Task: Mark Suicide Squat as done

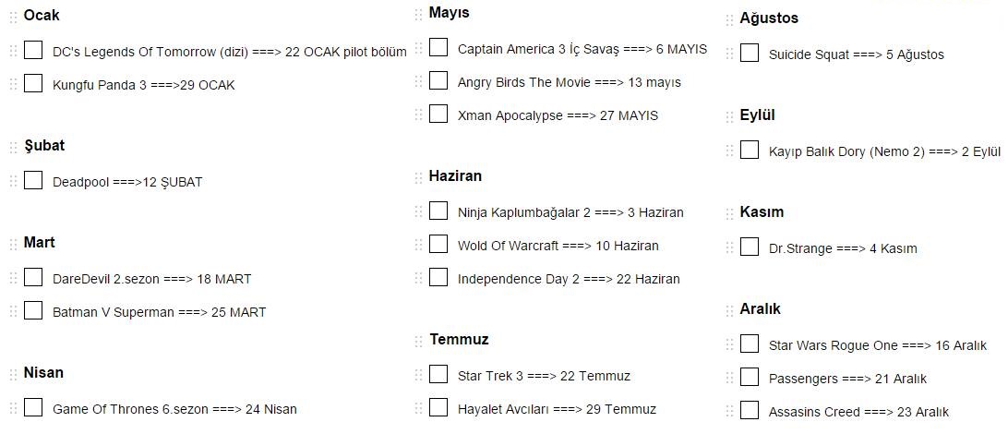Action: click(750, 54)
